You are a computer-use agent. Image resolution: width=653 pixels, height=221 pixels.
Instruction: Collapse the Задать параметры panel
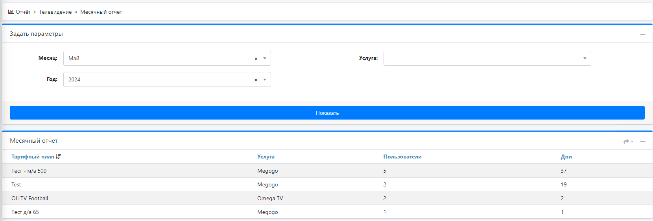[642, 34]
